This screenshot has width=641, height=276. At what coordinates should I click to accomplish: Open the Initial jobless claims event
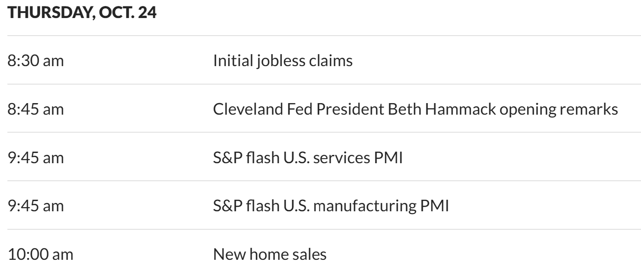coord(283,61)
